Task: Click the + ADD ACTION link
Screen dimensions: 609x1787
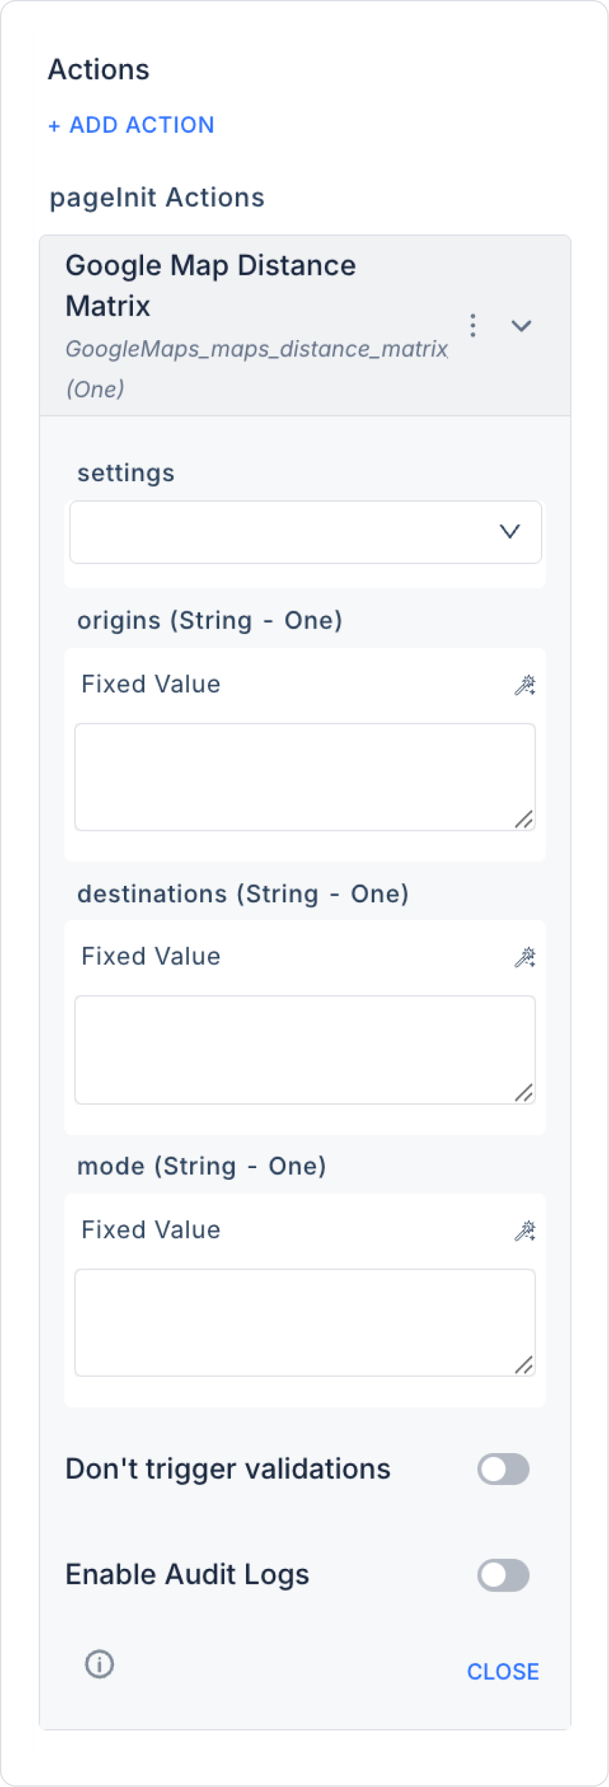Action: 131,125
